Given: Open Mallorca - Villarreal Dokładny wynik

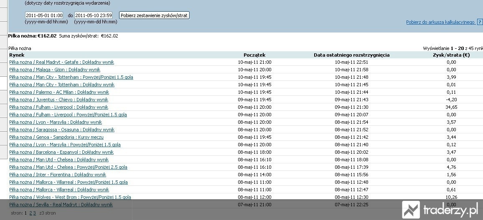Looking at the screenshot, I should 59,190.
